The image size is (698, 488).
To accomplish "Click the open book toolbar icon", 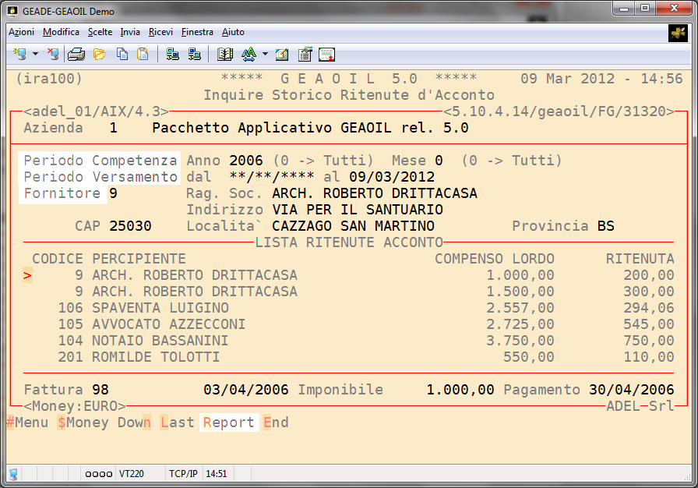I will pos(225,54).
